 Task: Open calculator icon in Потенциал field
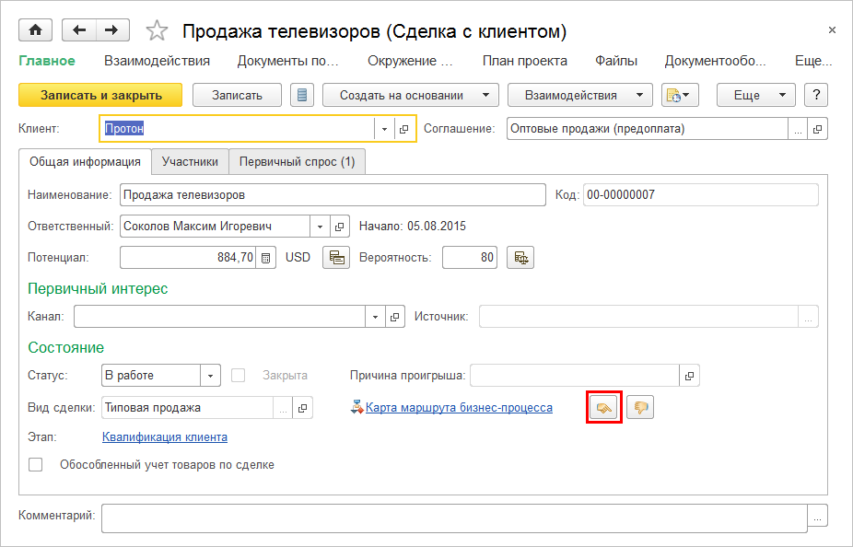pyautogui.click(x=266, y=258)
